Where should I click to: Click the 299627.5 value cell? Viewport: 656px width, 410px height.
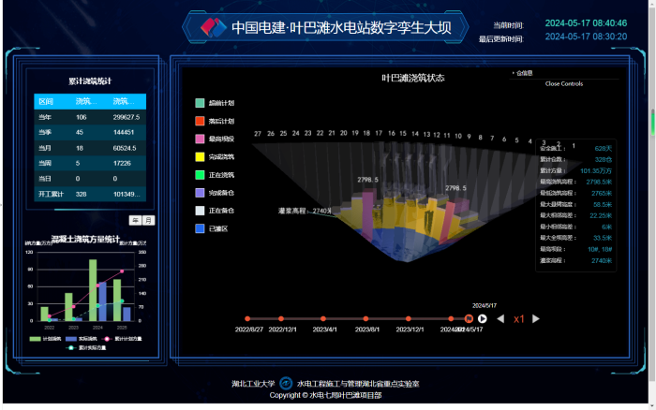127,117
